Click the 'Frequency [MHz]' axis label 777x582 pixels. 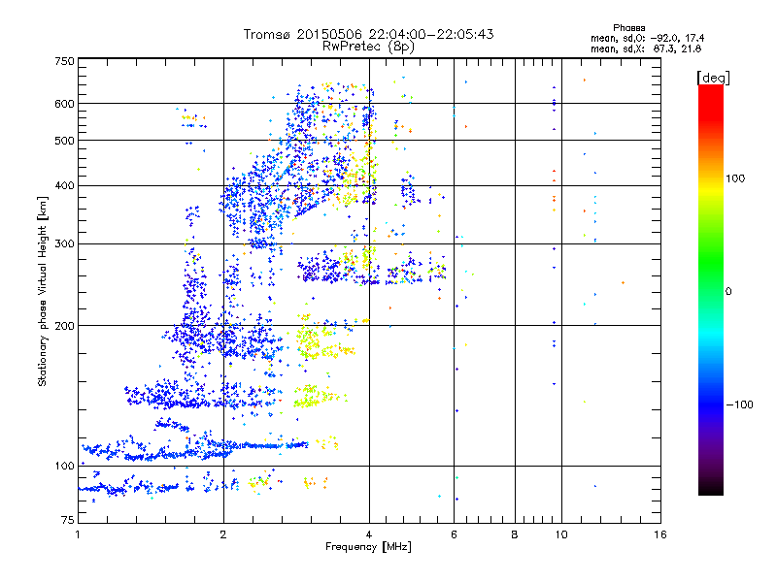tap(368, 547)
